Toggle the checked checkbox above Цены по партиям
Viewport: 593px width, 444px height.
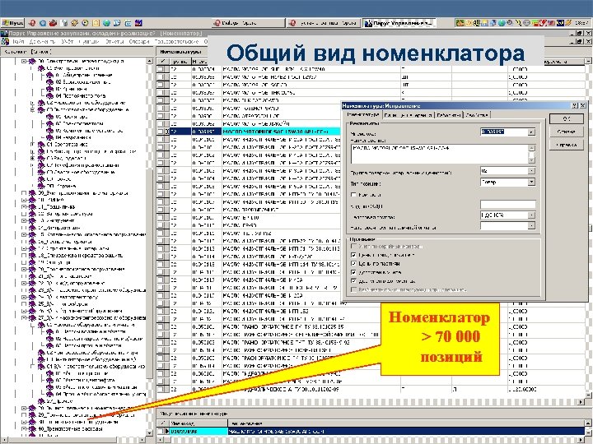[353, 255]
